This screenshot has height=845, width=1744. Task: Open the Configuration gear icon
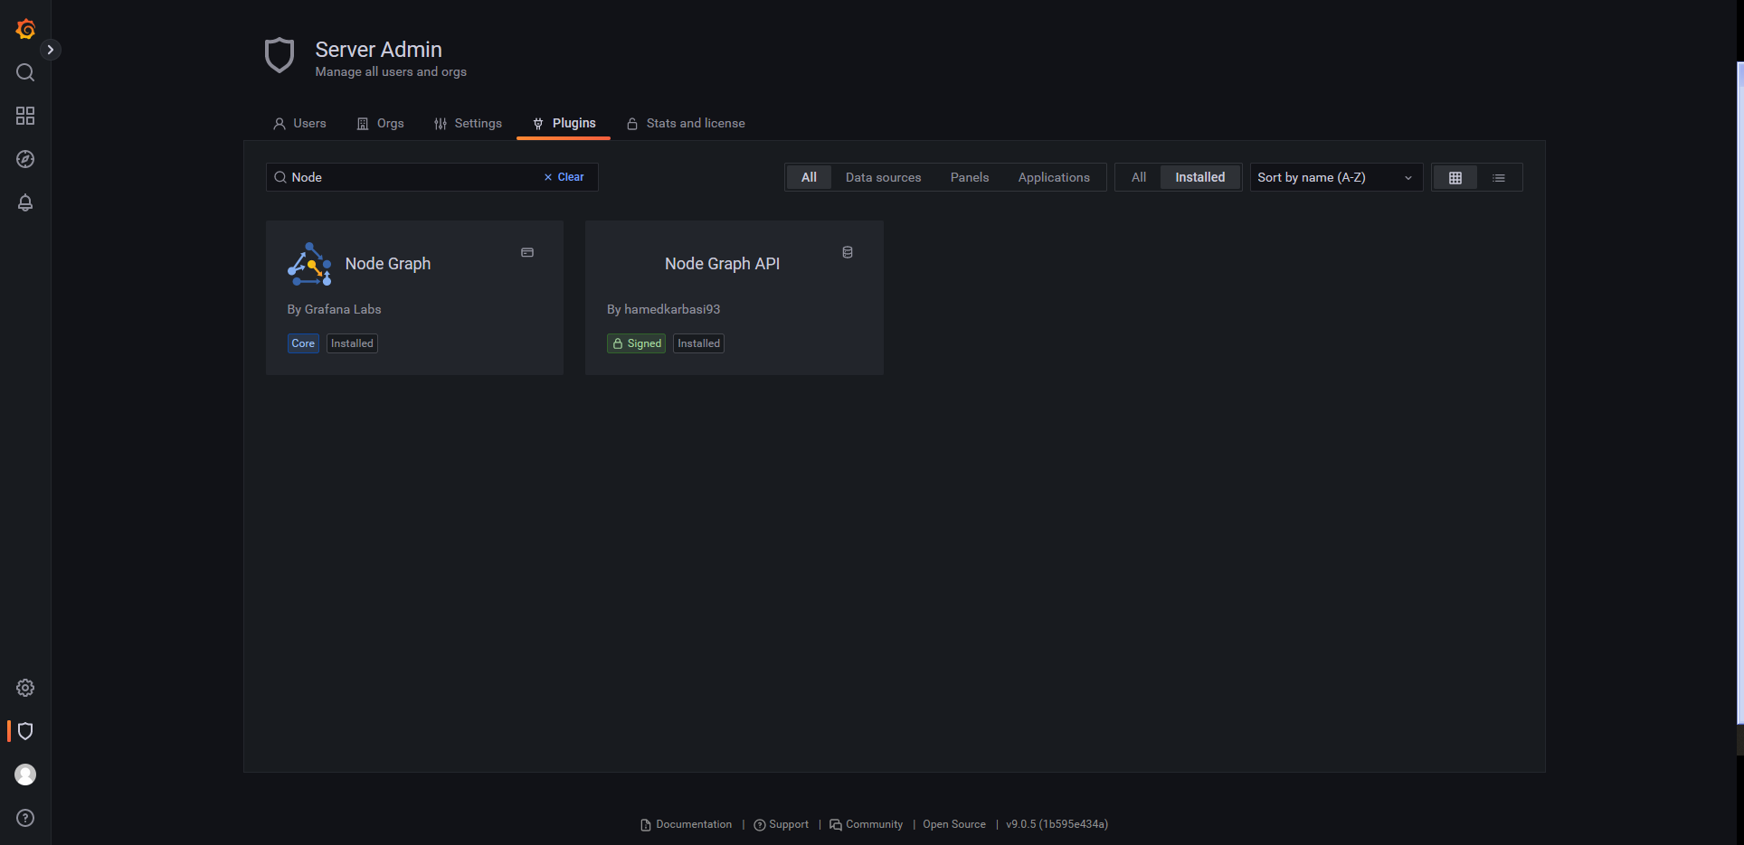coord(25,688)
